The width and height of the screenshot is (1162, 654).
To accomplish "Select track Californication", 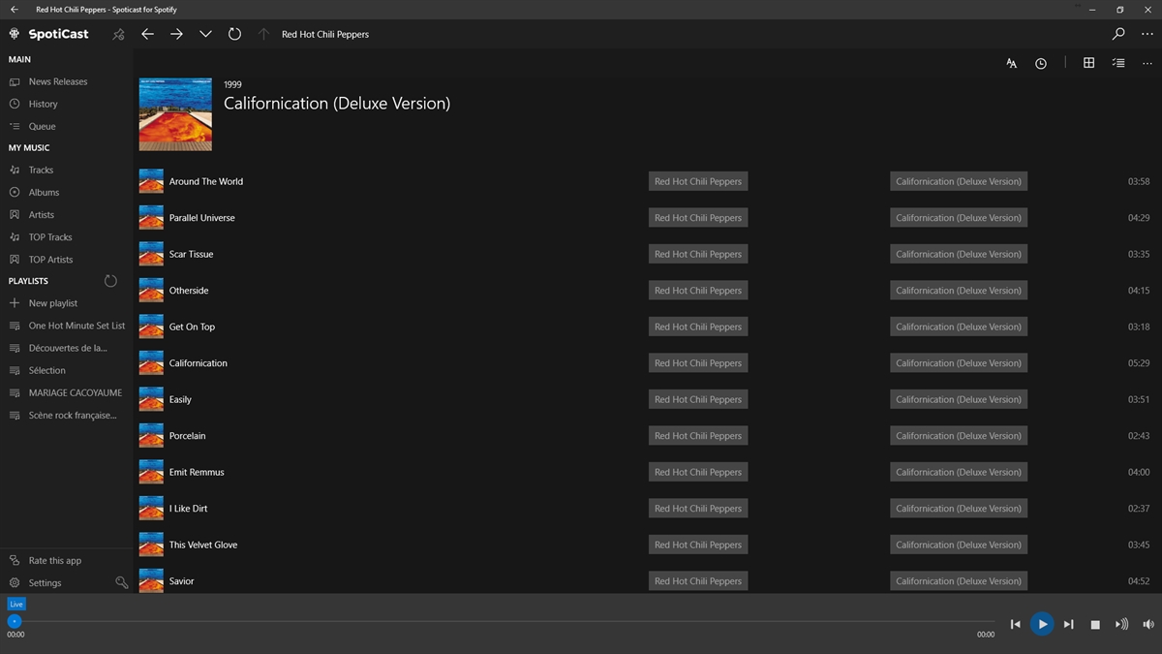I will tap(199, 363).
